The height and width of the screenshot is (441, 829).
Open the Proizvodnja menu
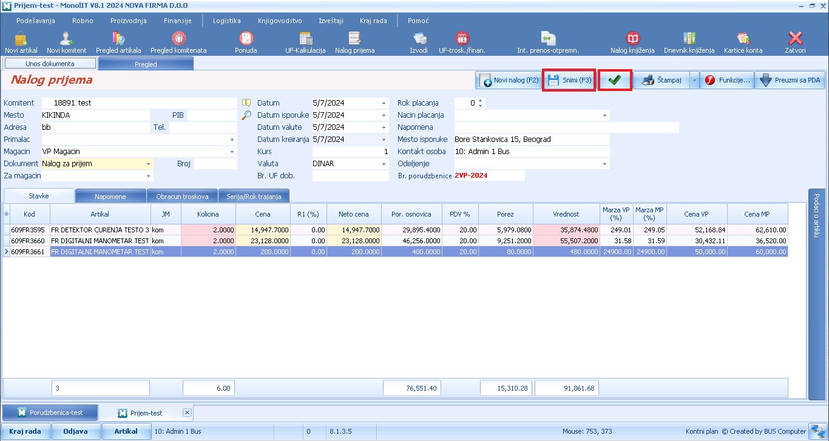(129, 21)
